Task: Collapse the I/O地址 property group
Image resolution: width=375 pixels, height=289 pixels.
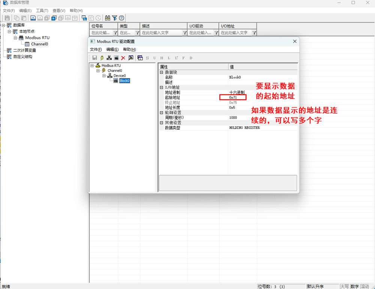Action: 161,87
